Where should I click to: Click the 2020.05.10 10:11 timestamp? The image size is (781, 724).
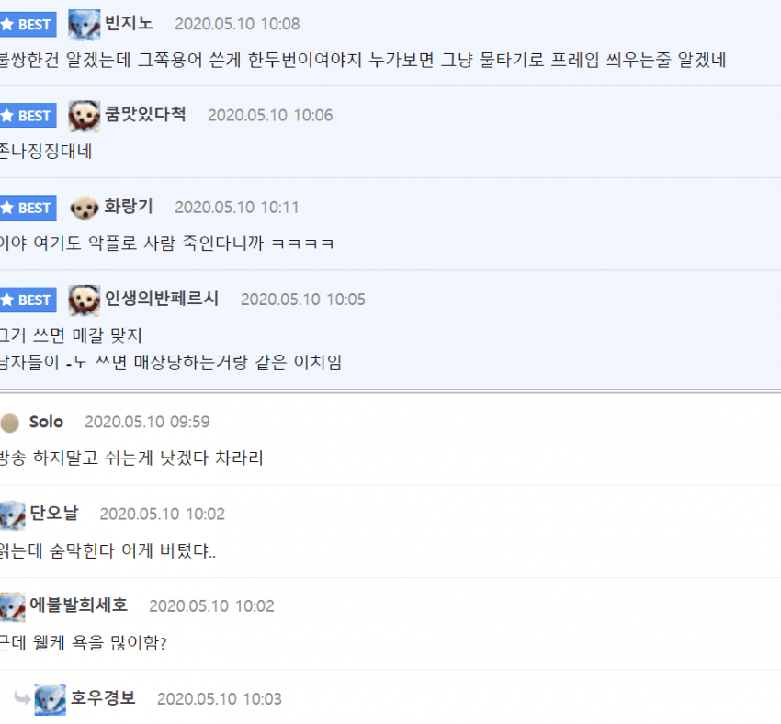(236, 208)
